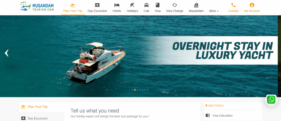Select the first carousel dot
281x121 pixels.
click(132, 90)
